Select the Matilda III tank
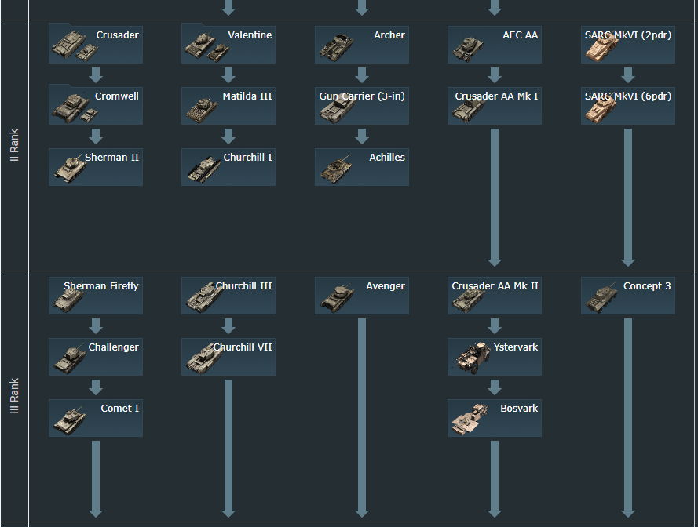This screenshot has height=527, width=698. [x=228, y=105]
